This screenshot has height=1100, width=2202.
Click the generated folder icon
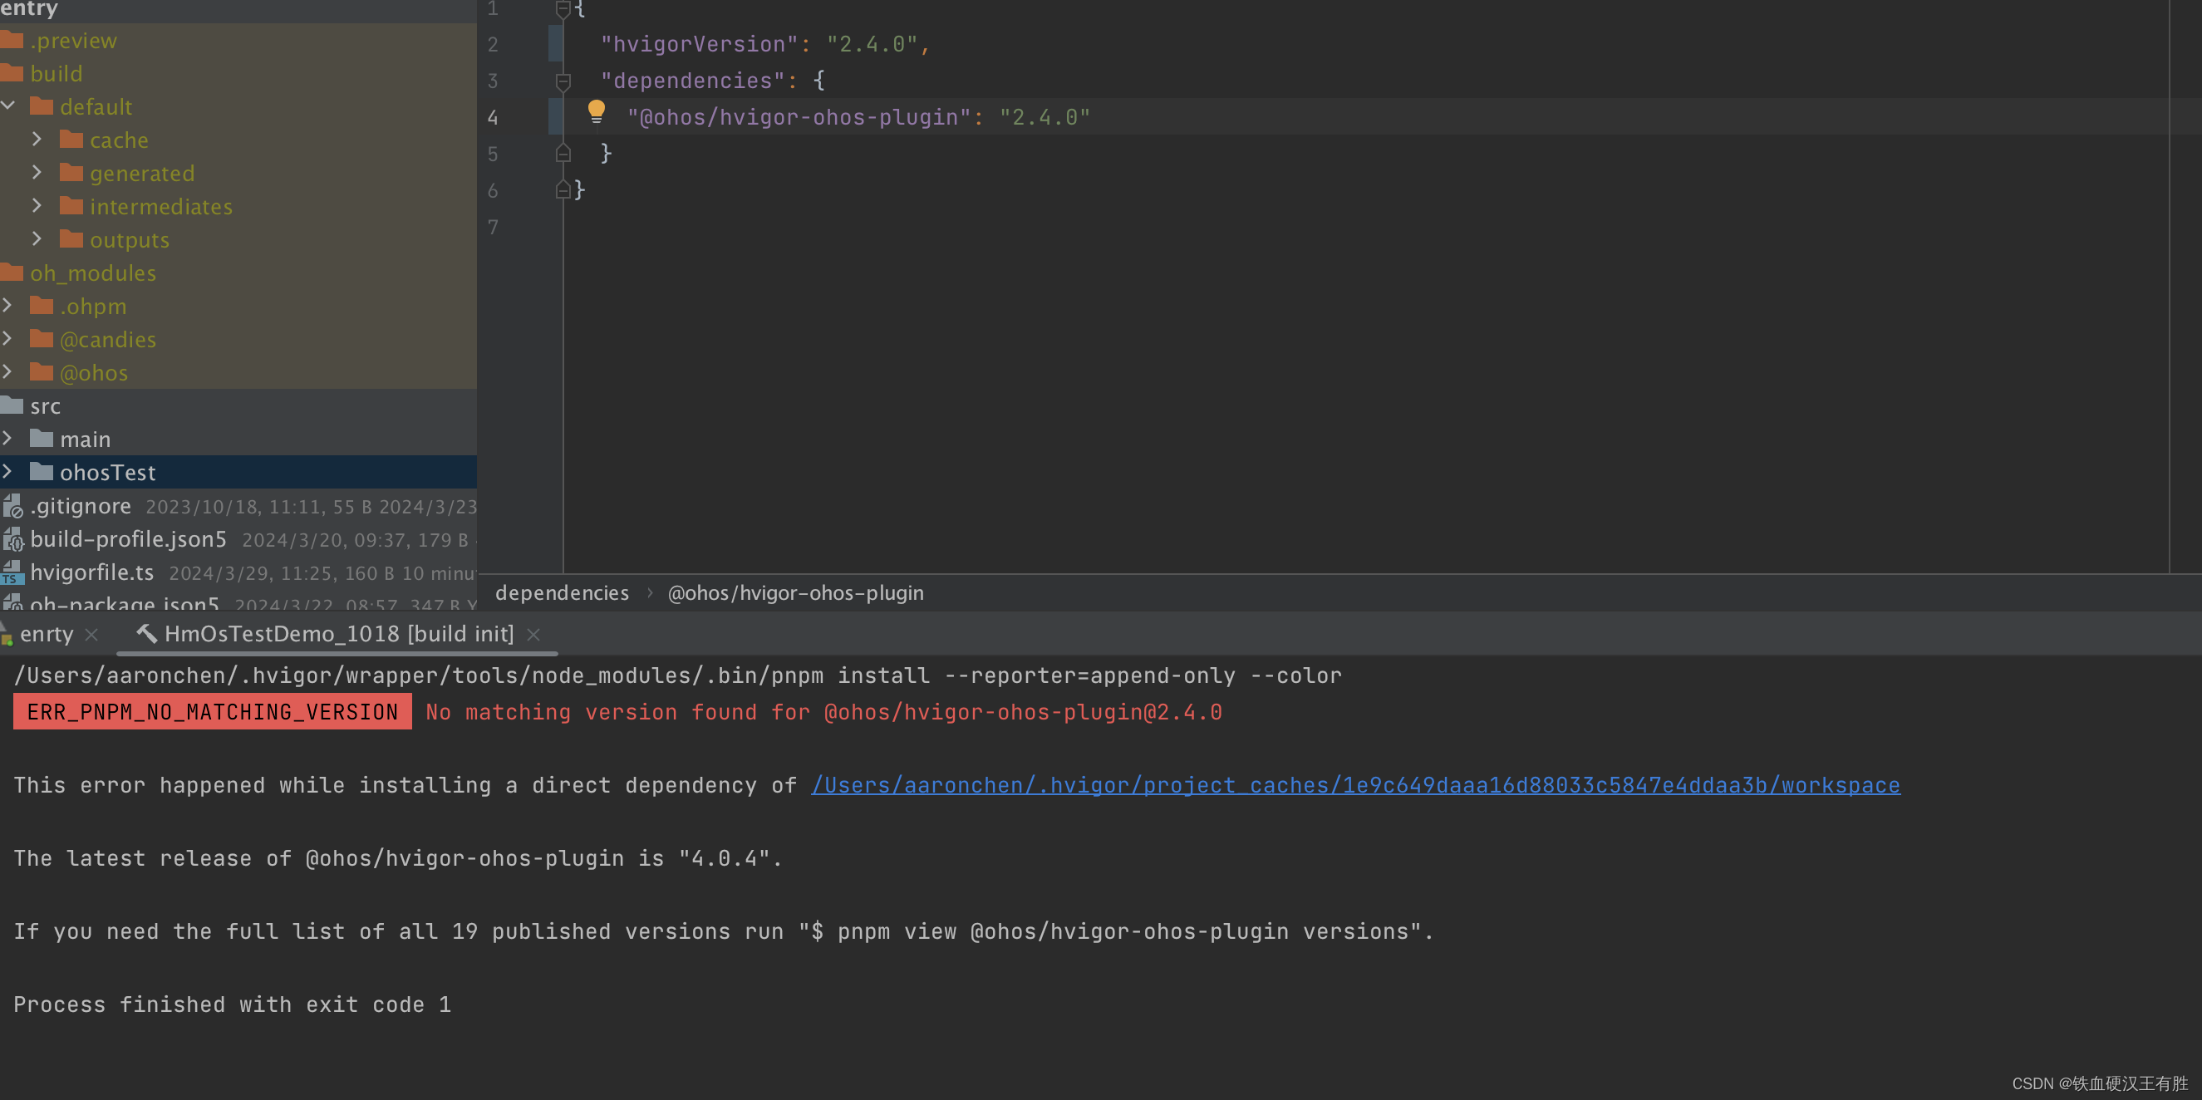tap(71, 173)
